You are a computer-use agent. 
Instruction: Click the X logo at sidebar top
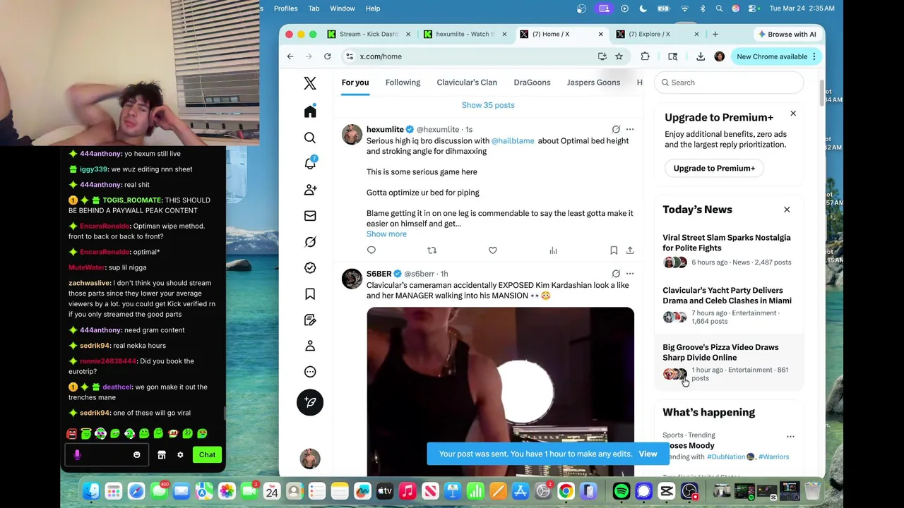[310, 83]
